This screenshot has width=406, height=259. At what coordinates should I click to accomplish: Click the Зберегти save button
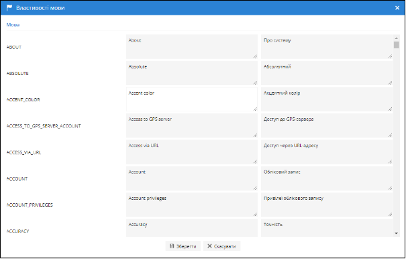183,246
